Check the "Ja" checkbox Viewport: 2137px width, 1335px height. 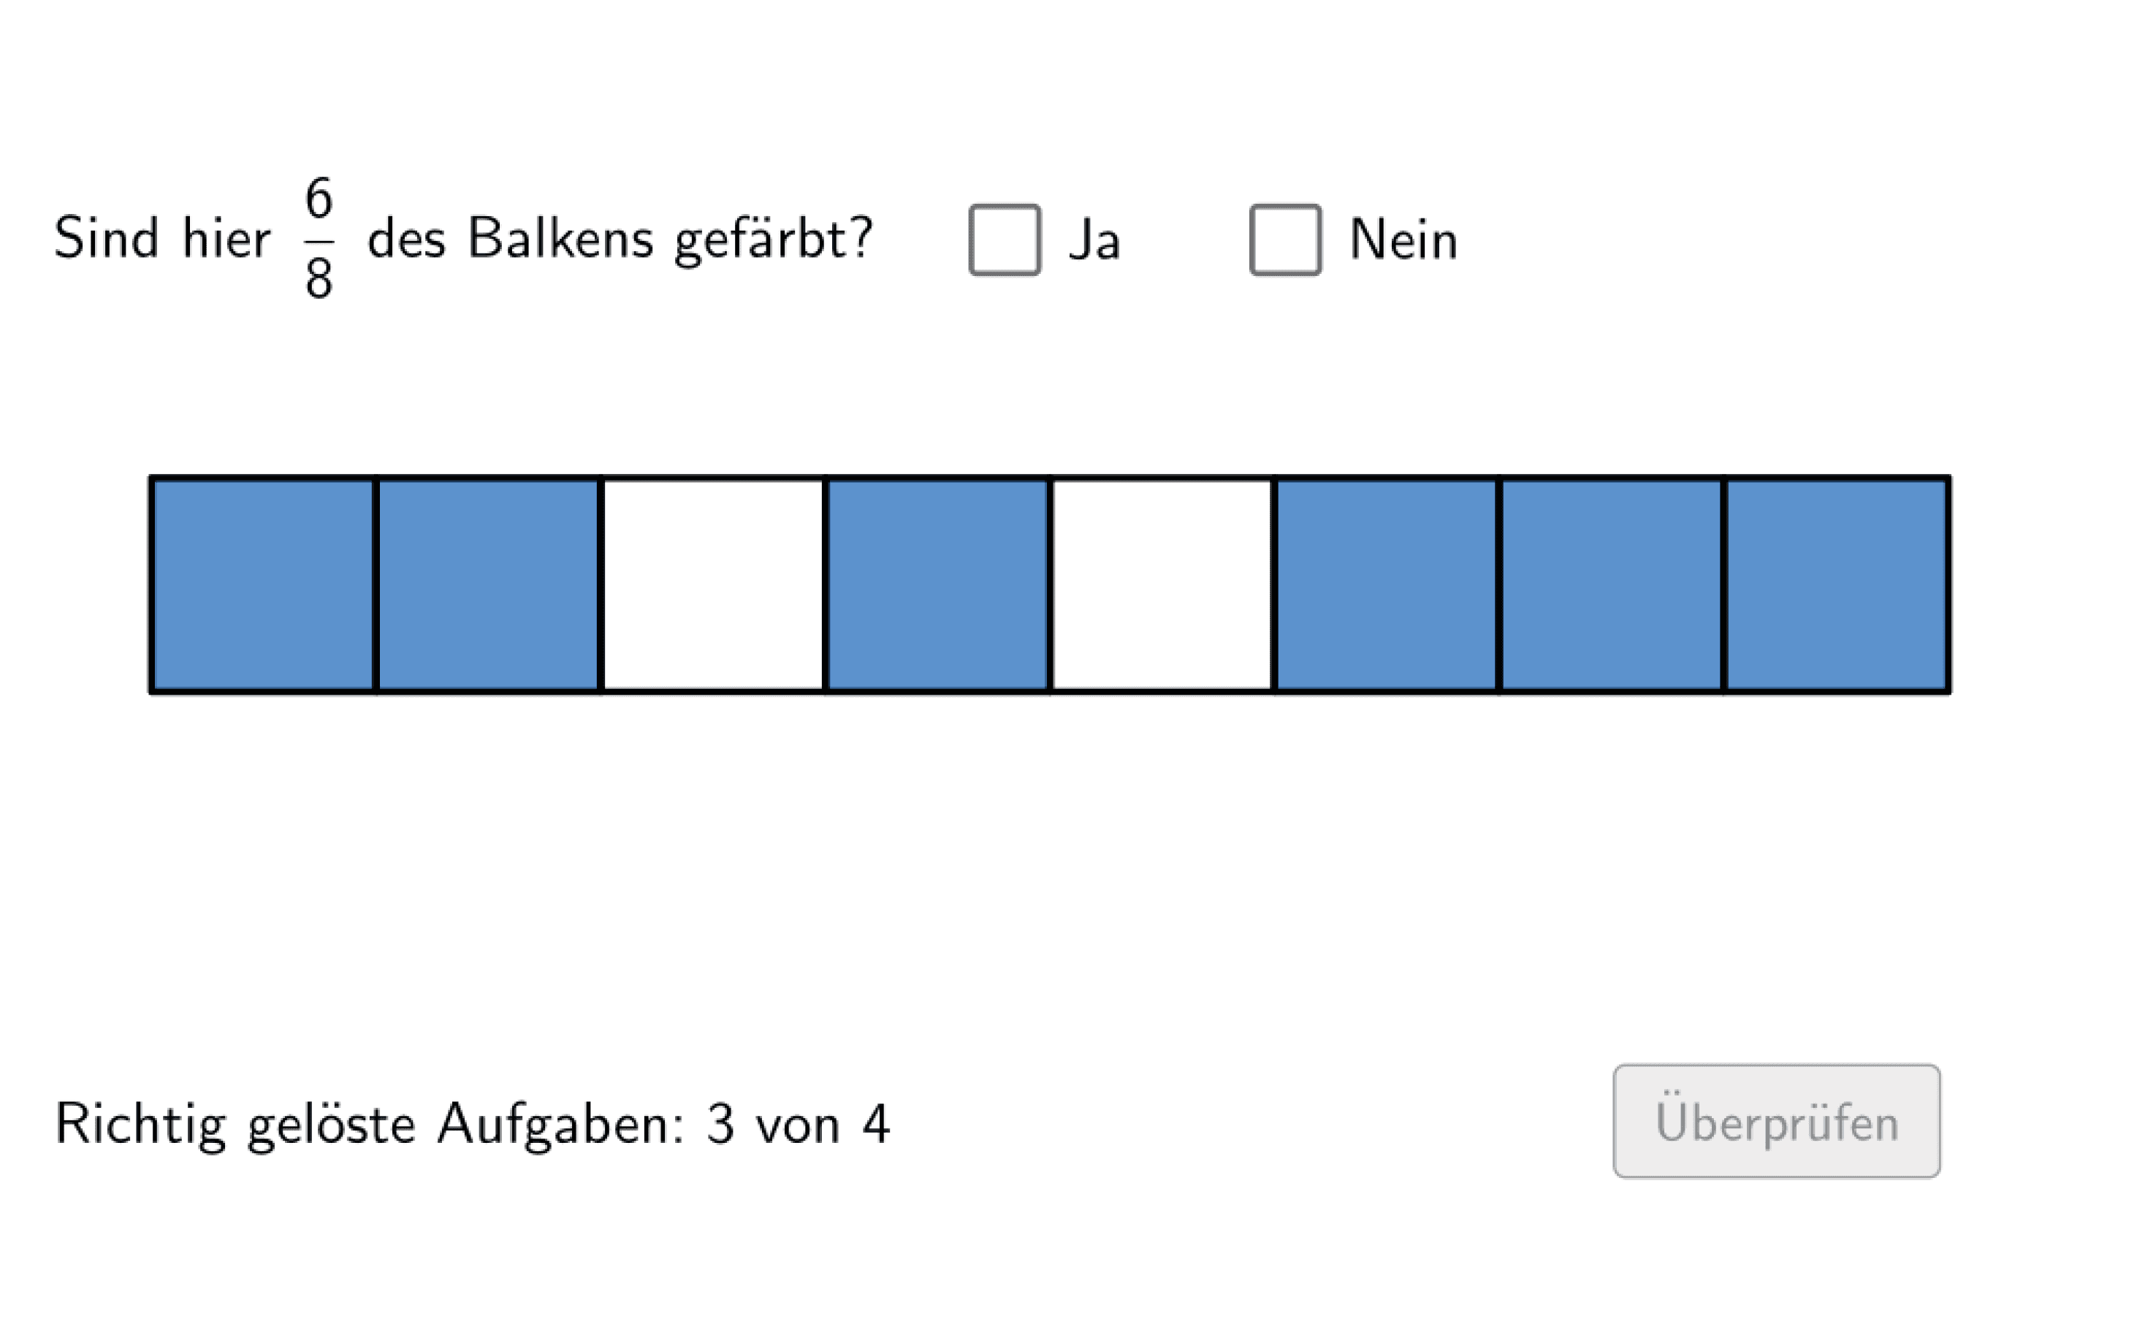1004,240
